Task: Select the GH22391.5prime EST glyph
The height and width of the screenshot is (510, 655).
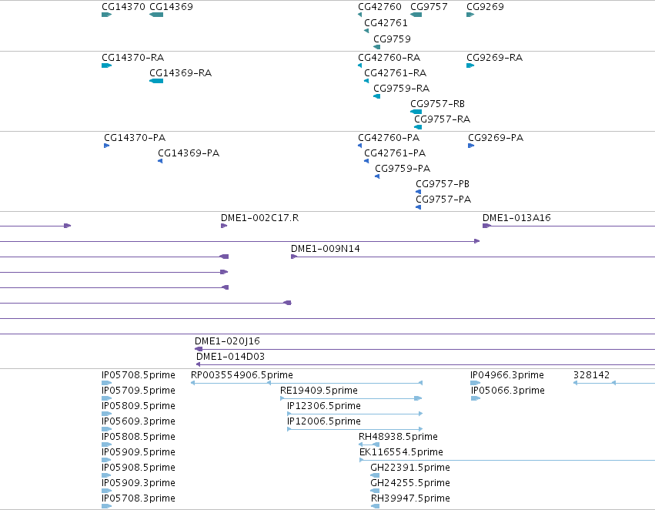Action: pyautogui.click(x=375, y=475)
